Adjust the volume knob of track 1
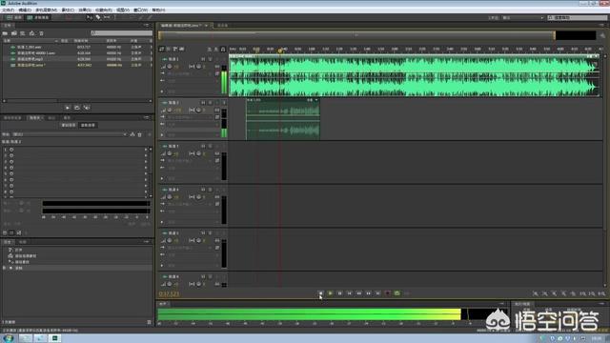 click(170, 67)
